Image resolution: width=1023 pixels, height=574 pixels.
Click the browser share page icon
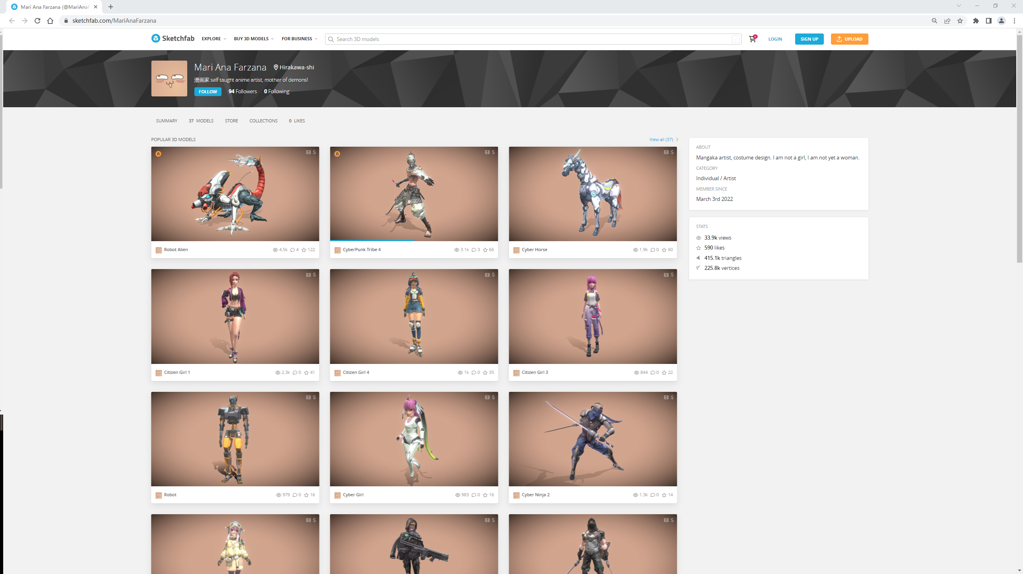[947, 21]
